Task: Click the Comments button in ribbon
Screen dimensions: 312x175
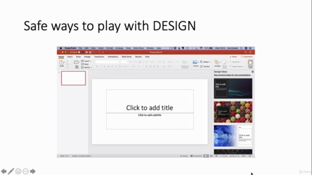Action: (x=246, y=57)
